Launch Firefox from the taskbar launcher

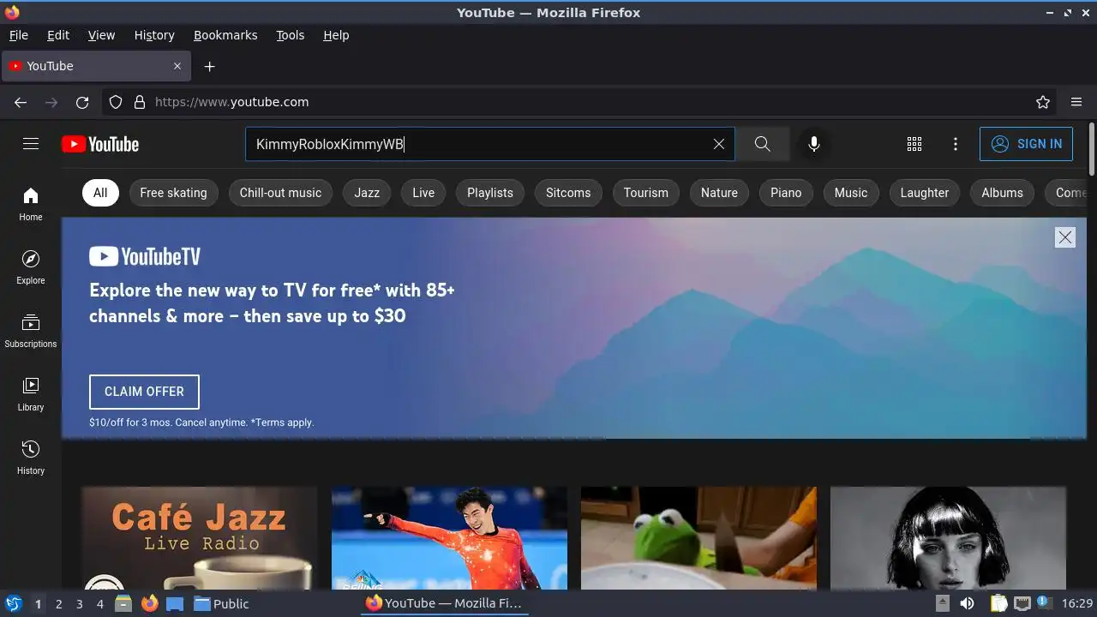pyautogui.click(x=150, y=603)
